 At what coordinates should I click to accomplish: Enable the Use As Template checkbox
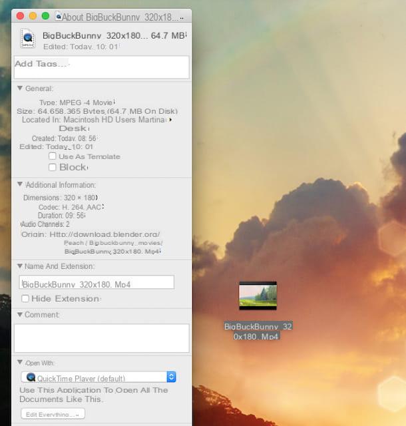point(53,156)
